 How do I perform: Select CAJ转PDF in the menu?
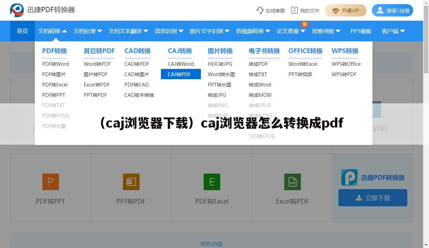tap(181, 74)
